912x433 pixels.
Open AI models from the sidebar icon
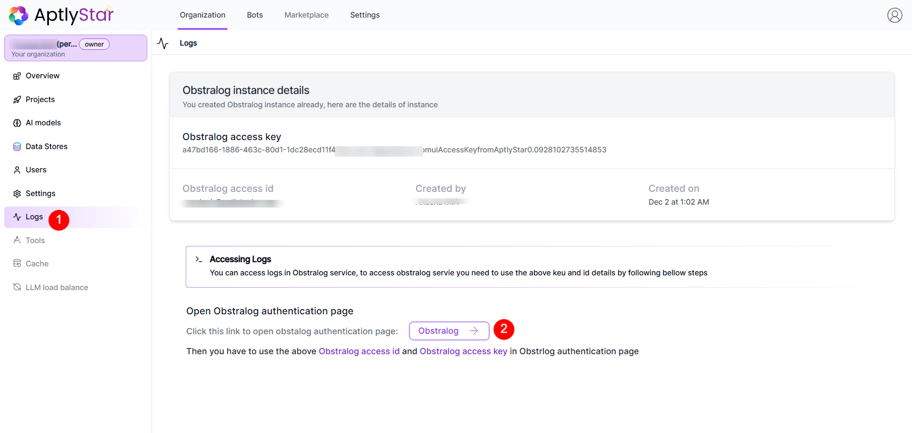point(17,122)
